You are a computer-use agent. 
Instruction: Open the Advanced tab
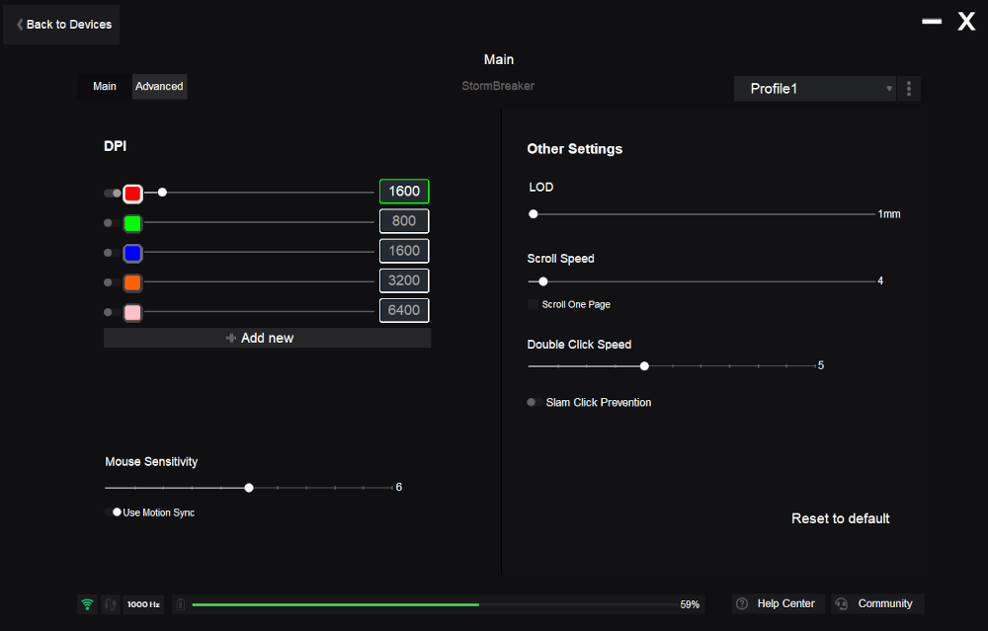point(159,86)
